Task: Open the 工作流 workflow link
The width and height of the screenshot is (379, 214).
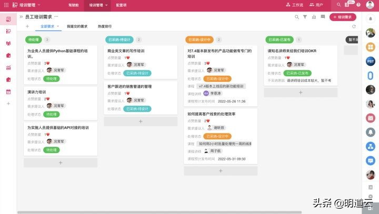Action: 294,5
